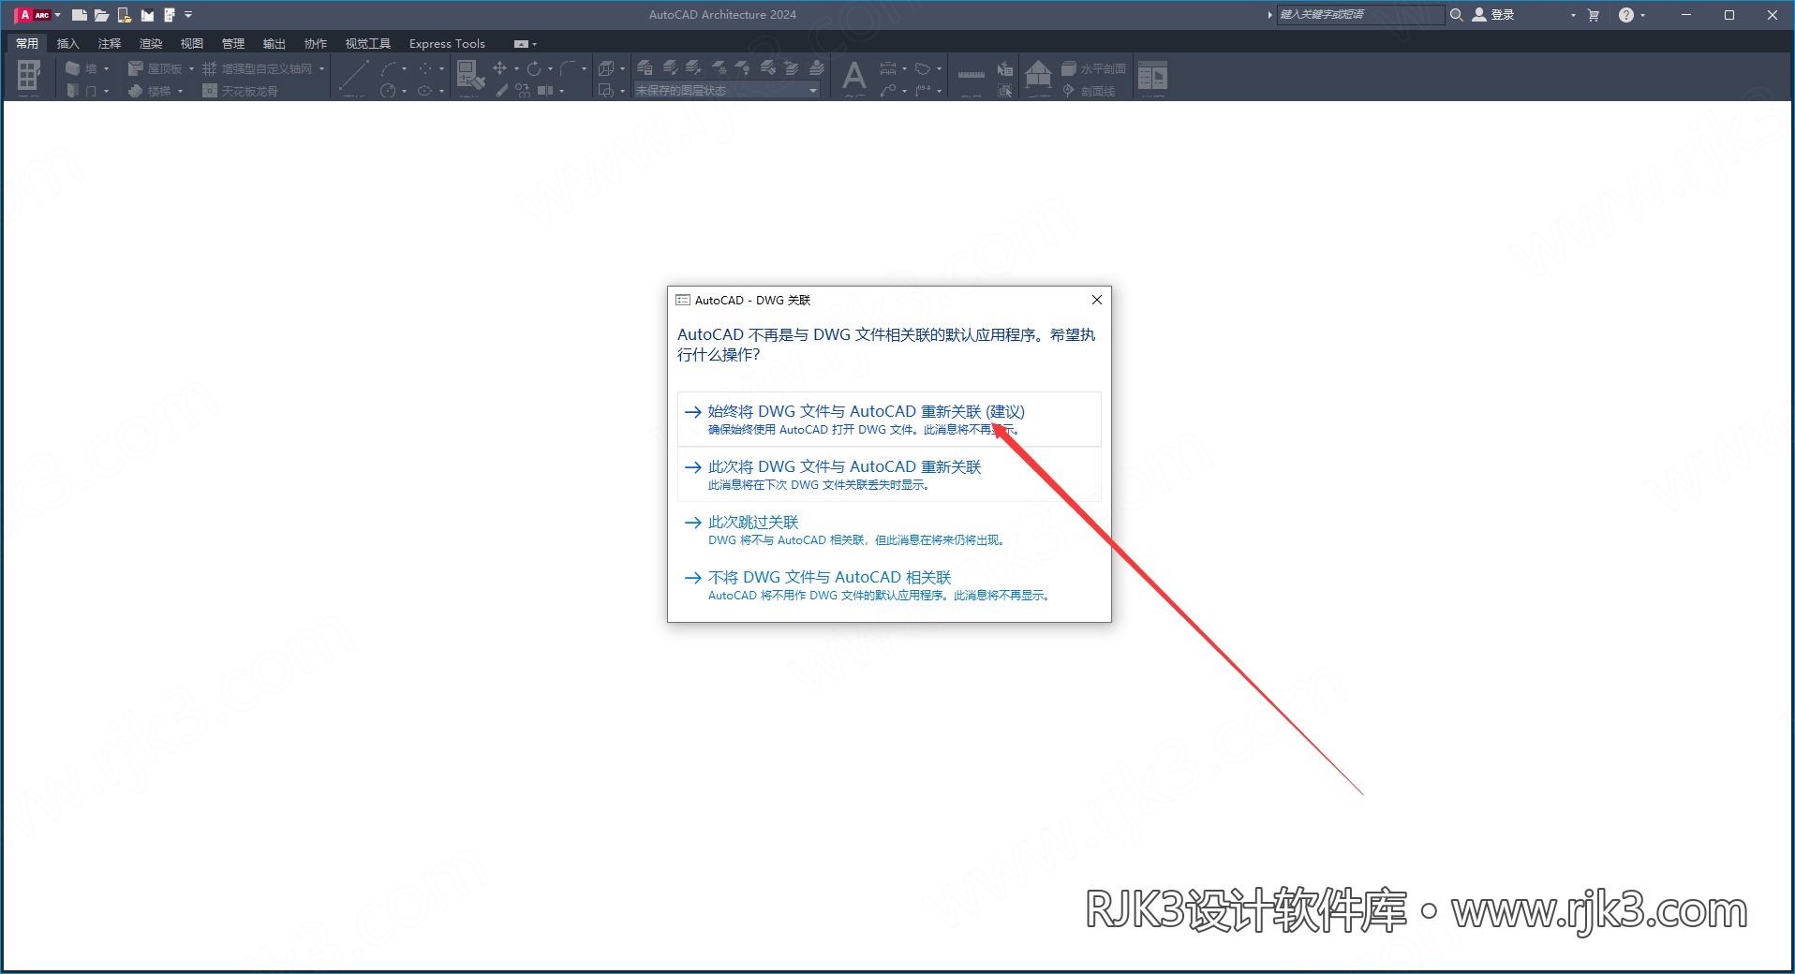Open the Help question mark icon
The width and height of the screenshot is (1795, 974).
(x=1626, y=15)
